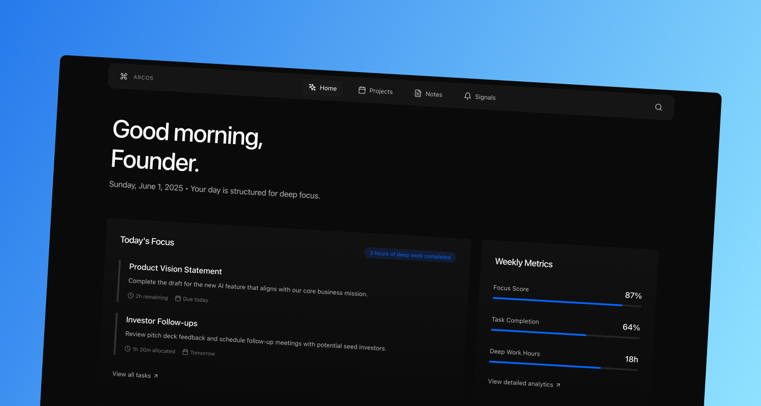Click the document icon beside Notes

(418, 93)
